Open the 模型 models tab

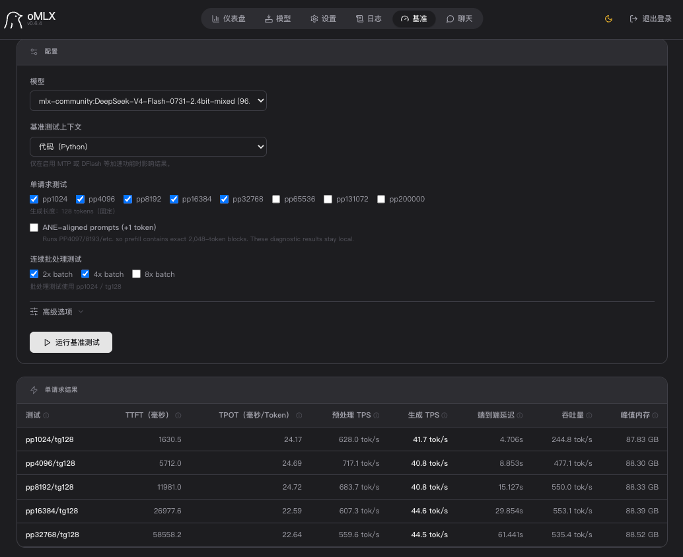click(278, 19)
